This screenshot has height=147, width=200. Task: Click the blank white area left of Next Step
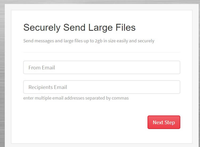(84, 122)
